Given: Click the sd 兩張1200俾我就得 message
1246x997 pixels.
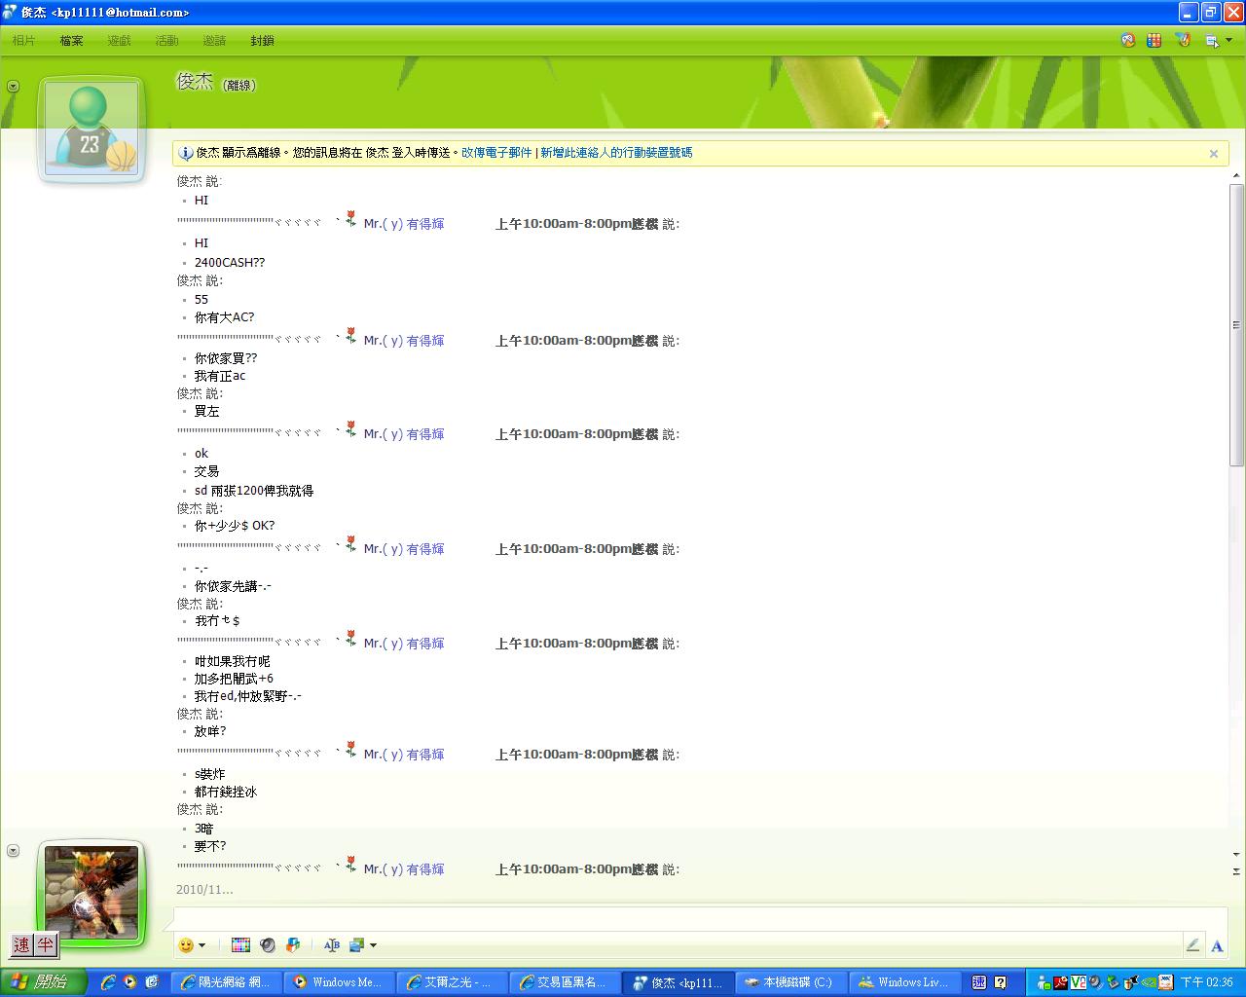Looking at the screenshot, I should (254, 491).
